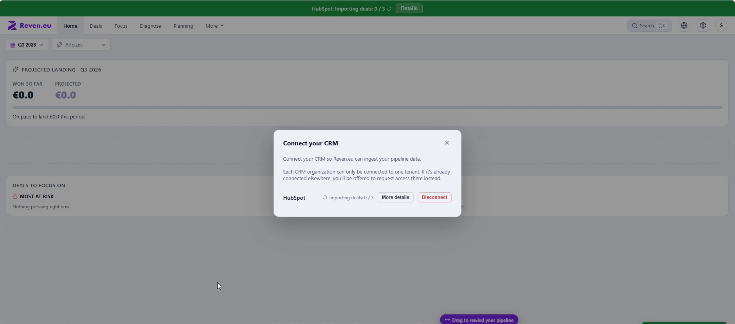
Task: Expand the More menu
Action: point(214,26)
